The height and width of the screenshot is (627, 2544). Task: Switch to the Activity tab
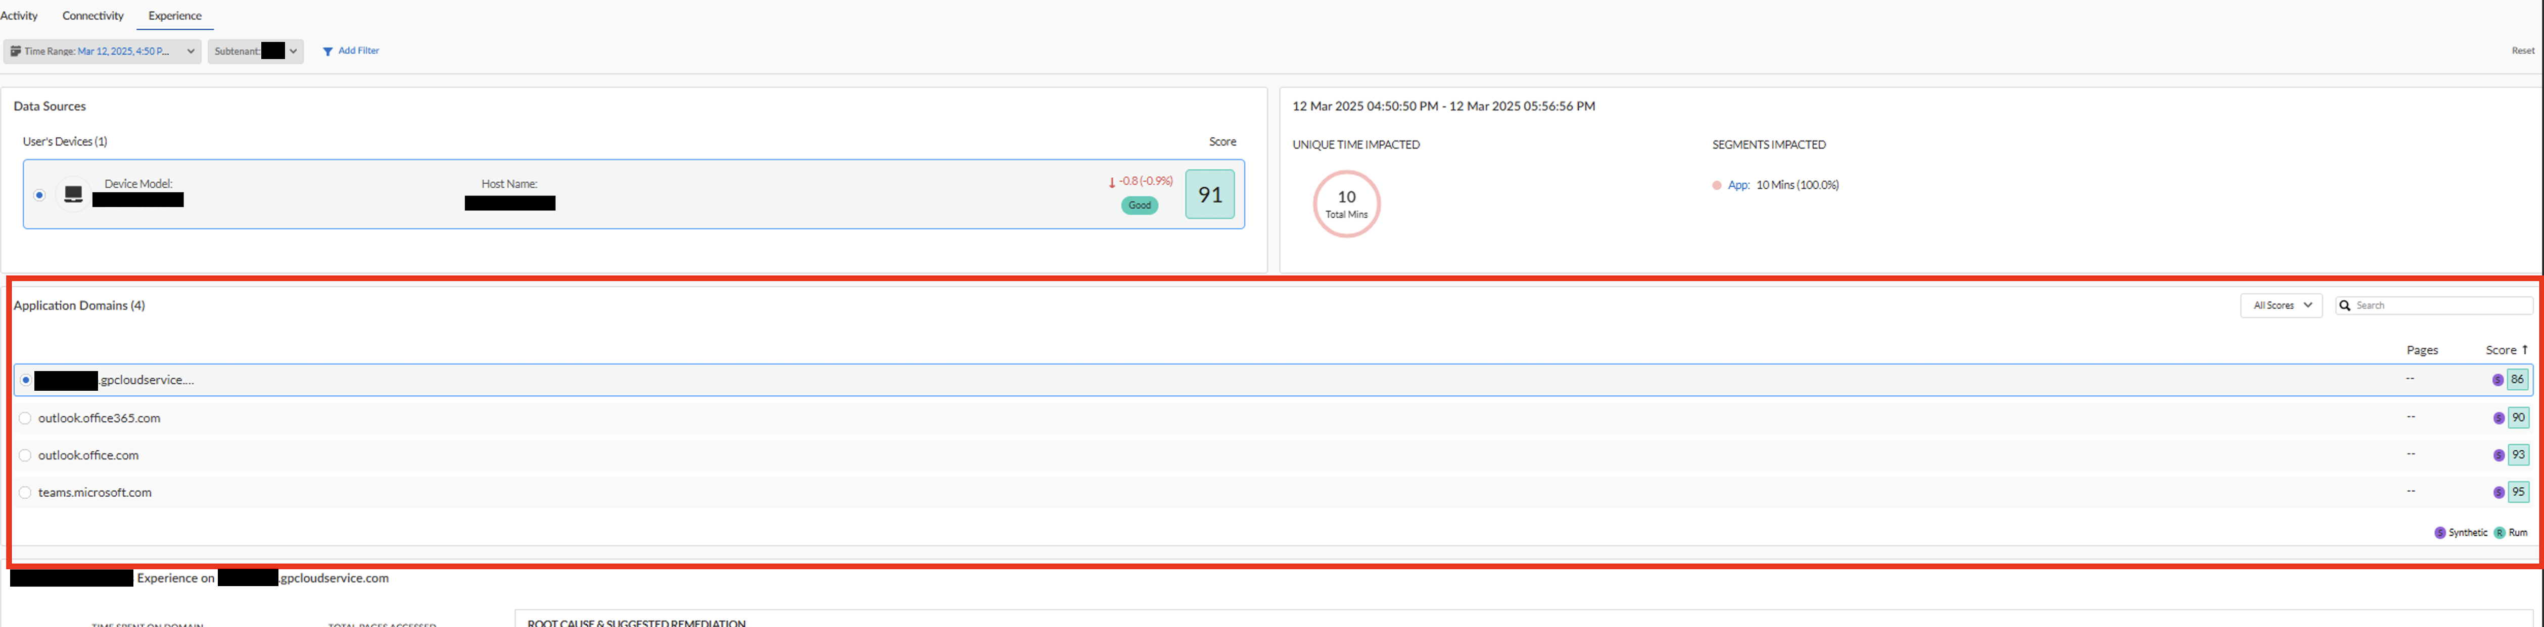(x=19, y=16)
